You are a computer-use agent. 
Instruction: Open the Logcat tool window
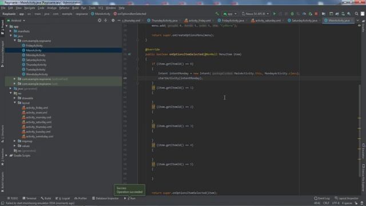pyautogui.click(x=62, y=199)
